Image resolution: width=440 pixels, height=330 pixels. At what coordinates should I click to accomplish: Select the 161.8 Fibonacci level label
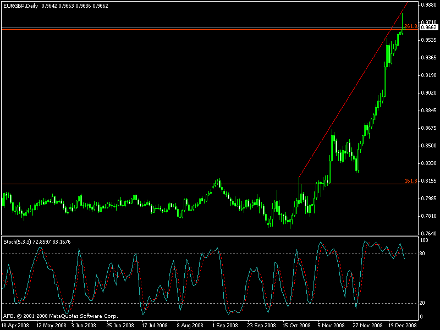coord(410,181)
